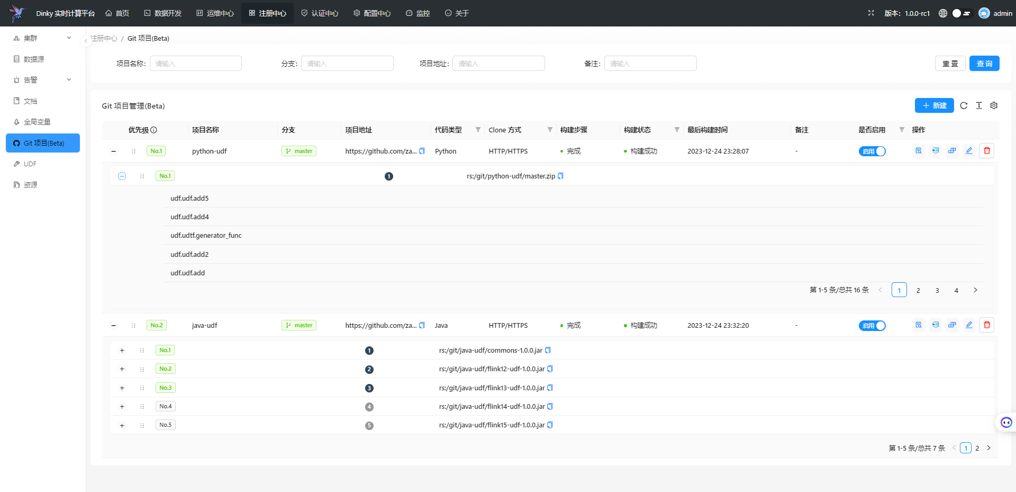Viewport: 1016px width, 492px height.
Task: Refresh the Git project table
Action: coord(964,105)
